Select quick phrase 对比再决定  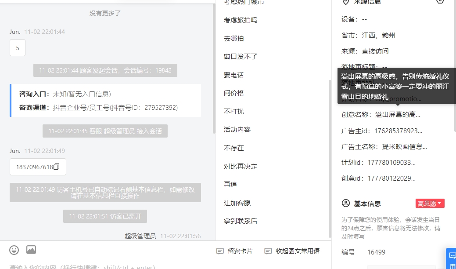240,167
